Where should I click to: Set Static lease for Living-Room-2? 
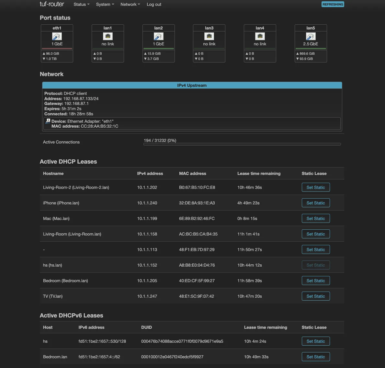point(315,187)
